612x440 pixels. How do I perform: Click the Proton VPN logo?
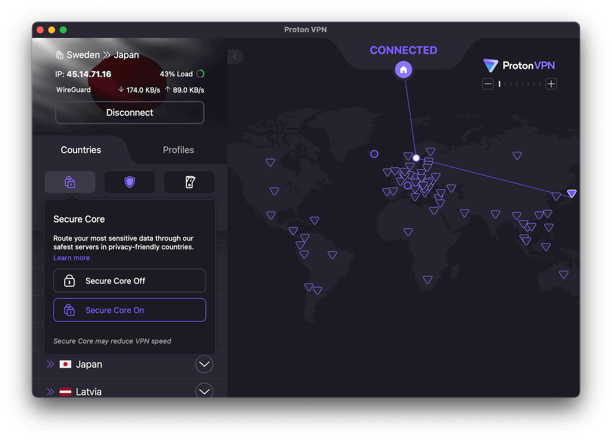519,65
